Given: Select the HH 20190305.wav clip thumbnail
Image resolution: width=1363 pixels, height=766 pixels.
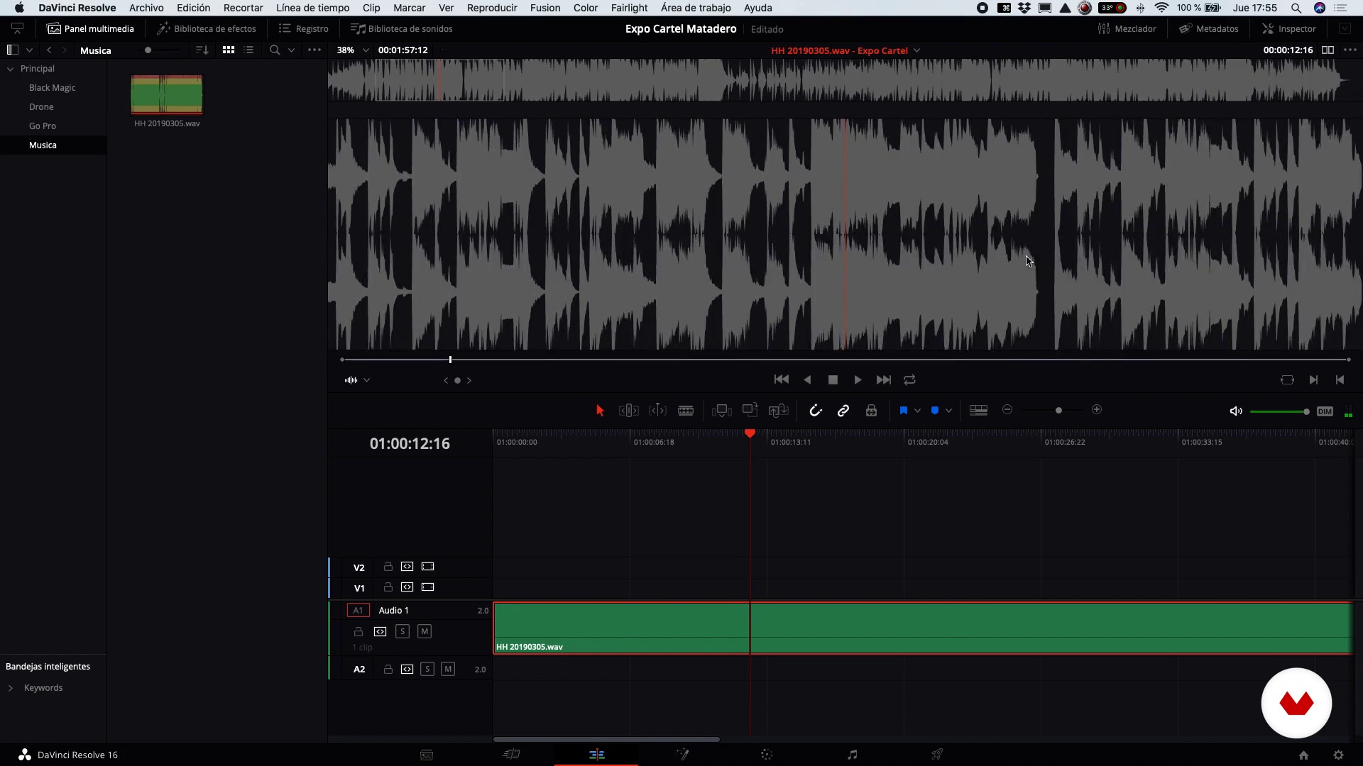Looking at the screenshot, I should [x=167, y=94].
